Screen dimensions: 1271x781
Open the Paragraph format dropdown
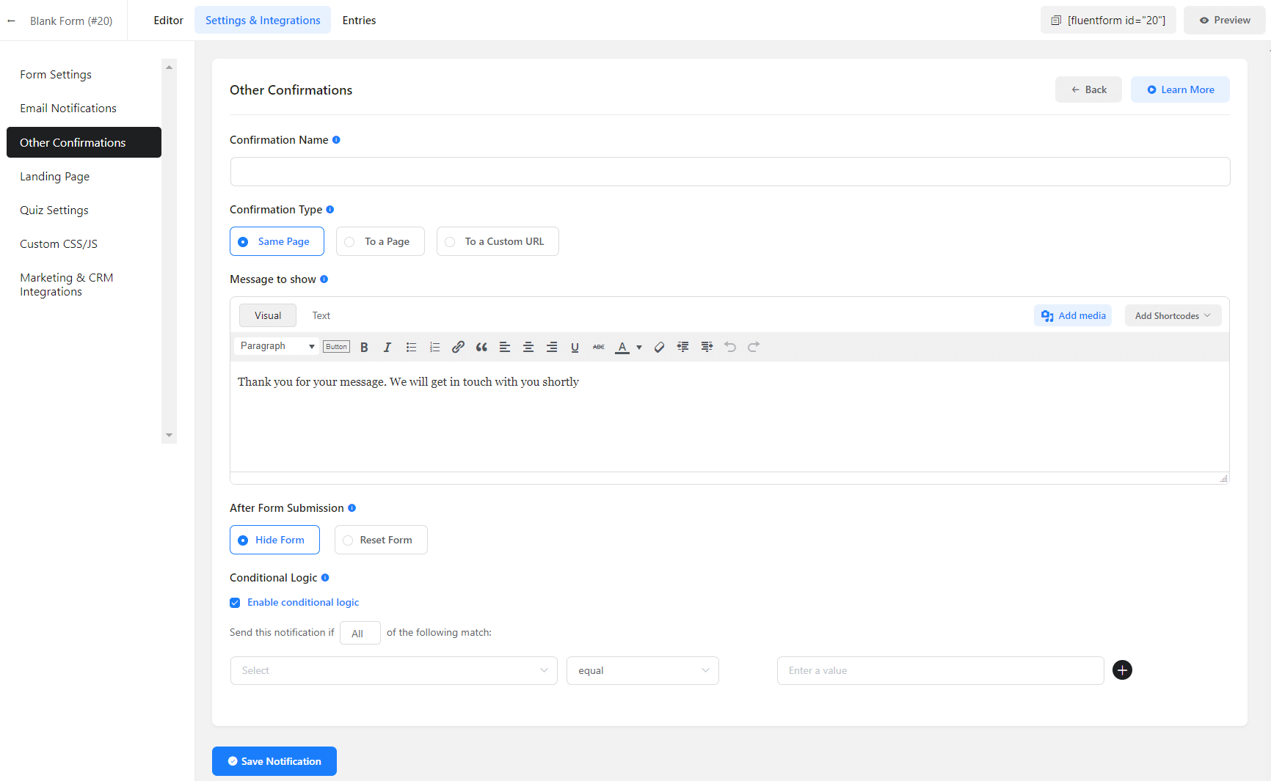coord(277,346)
